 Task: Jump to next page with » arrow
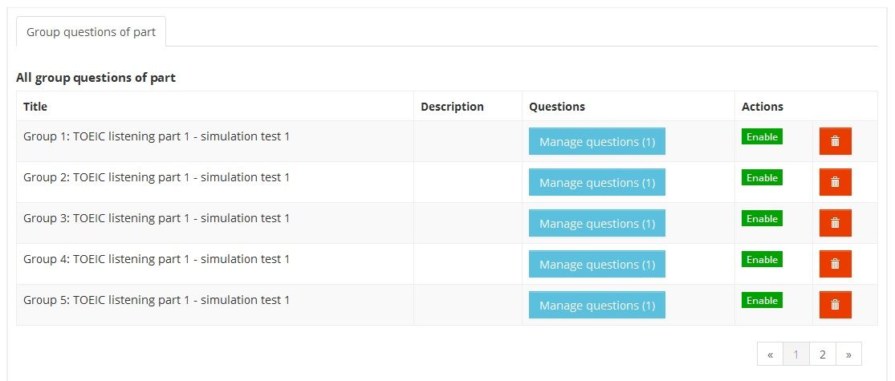coord(849,354)
